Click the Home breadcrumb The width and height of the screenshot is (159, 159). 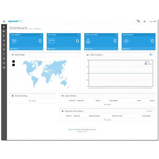[31, 29]
